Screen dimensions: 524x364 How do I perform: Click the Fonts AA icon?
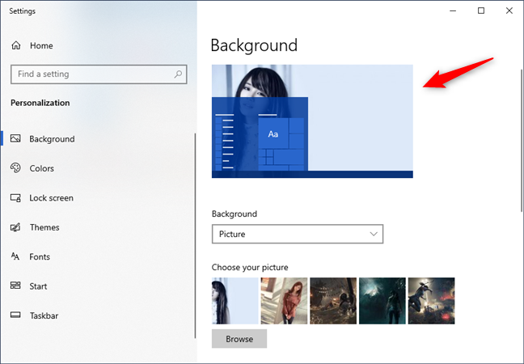click(15, 256)
